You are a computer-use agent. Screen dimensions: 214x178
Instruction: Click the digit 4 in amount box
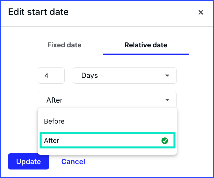[46, 76]
